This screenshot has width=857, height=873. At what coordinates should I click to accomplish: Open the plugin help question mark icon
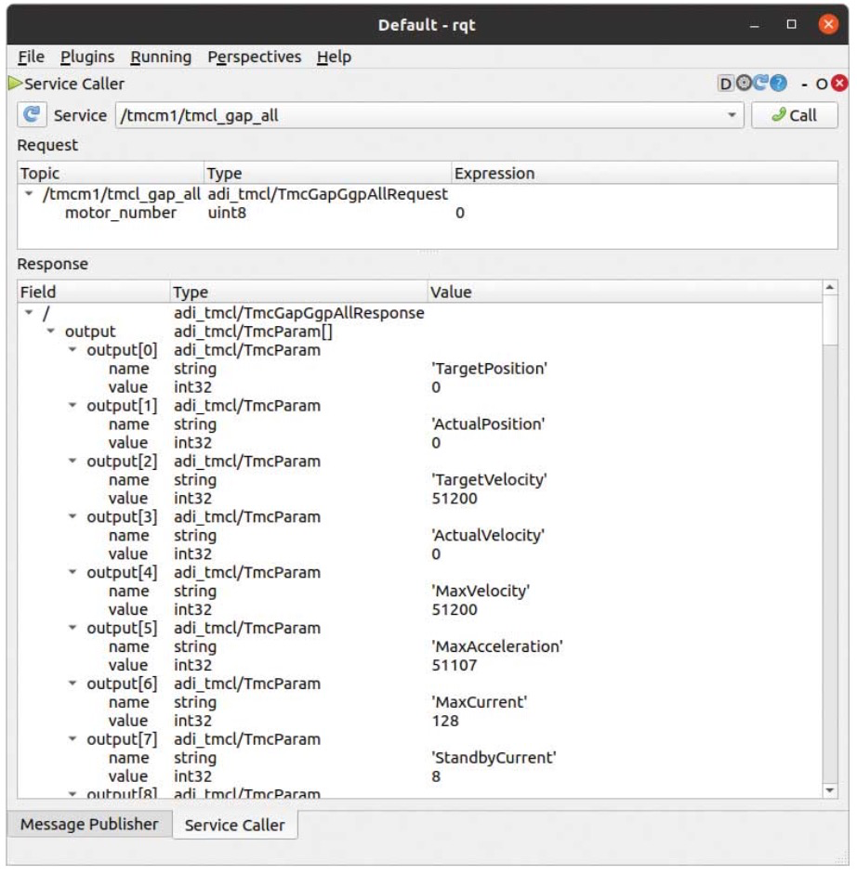[x=778, y=84]
